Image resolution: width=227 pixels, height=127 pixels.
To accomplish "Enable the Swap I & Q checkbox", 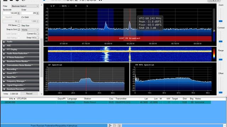I will coord(38,38).
